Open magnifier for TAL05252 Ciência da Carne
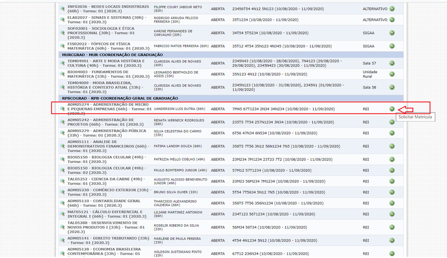The width and height of the screenshot is (447, 258). pyautogui.click(x=62, y=182)
